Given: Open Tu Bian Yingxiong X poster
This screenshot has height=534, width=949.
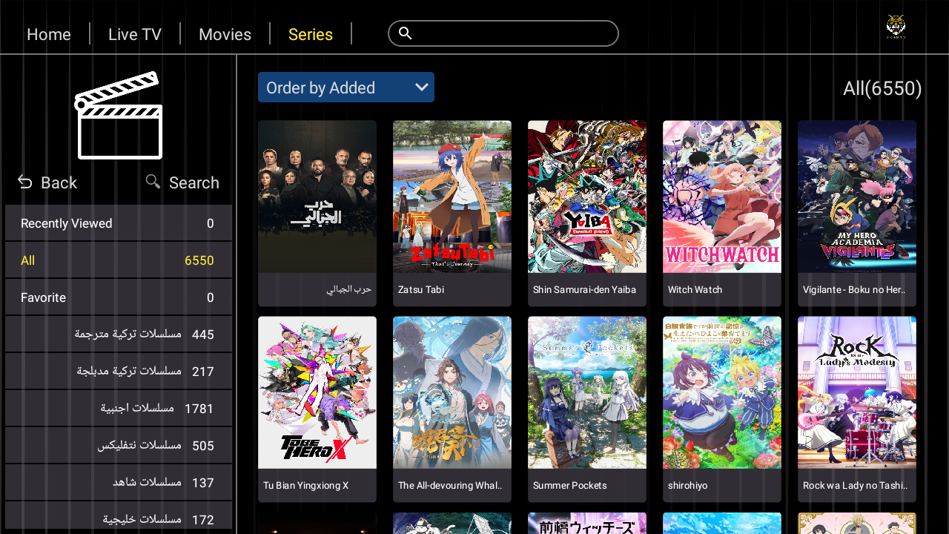Looking at the screenshot, I should click(317, 393).
